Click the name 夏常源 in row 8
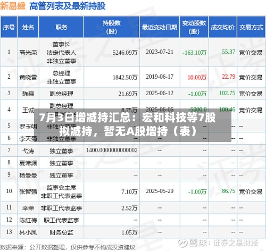Viewport: 266px width, 251px height. (x=28, y=163)
